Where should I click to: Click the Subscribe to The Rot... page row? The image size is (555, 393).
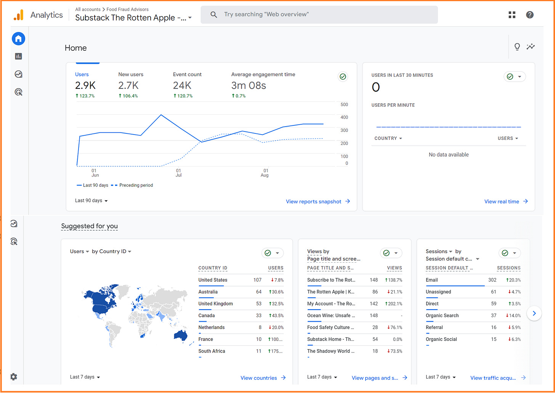(x=354, y=280)
